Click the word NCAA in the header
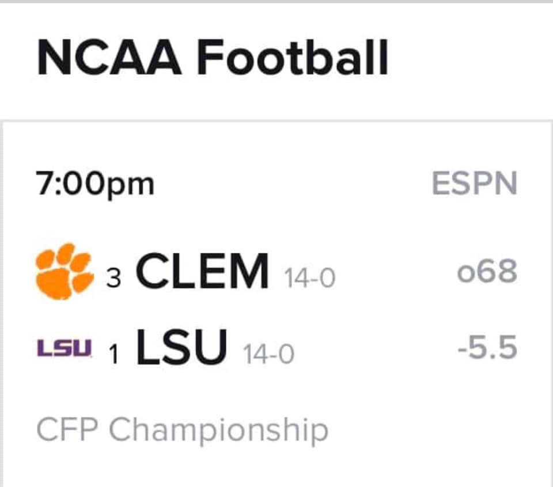 (x=109, y=58)
